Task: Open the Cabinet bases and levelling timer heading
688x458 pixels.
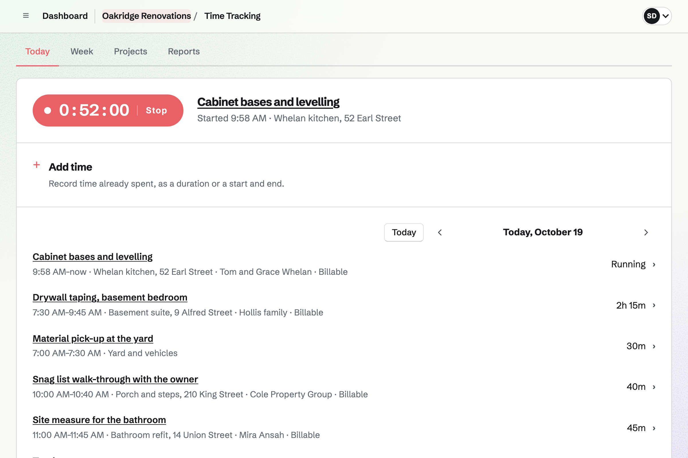Action: (268, 102)
